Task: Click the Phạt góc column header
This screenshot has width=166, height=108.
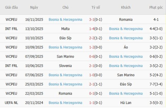Action: [x=156, y=7]
